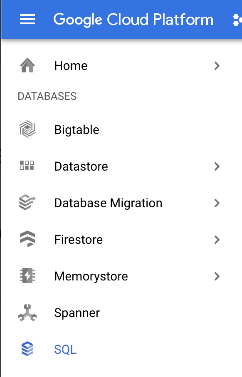Click the Home house icon
242x377 pixels.
(27, 65)
